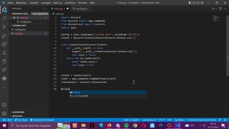Open the Accounts icon
The image size is (229, 129).
coord(4,105)
